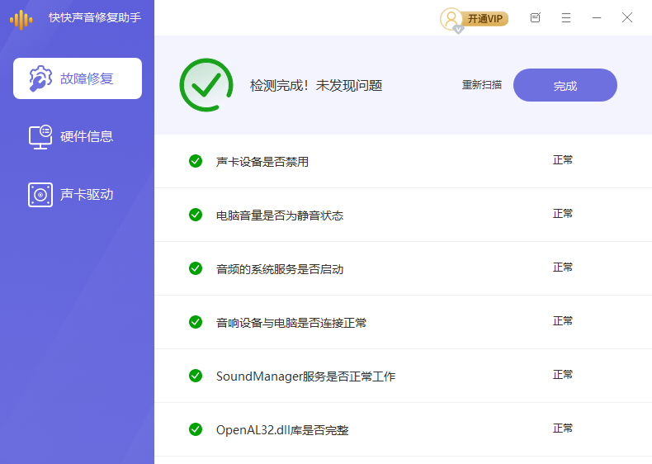Click the 开通VIP button

click(485, 18)
